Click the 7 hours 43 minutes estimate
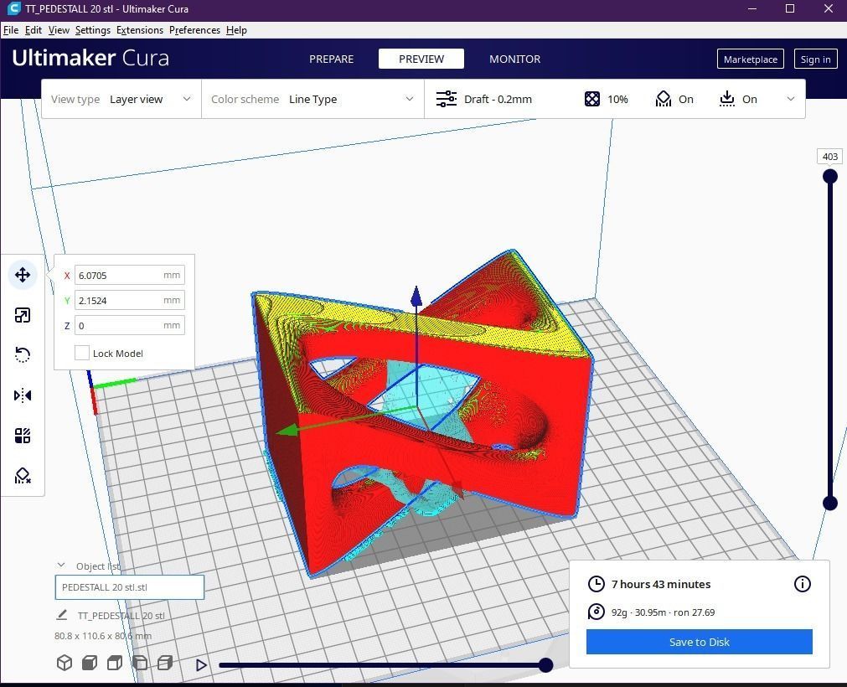Image resolution: width=847 pixels, height=687 pixels. tap(661, 584)
